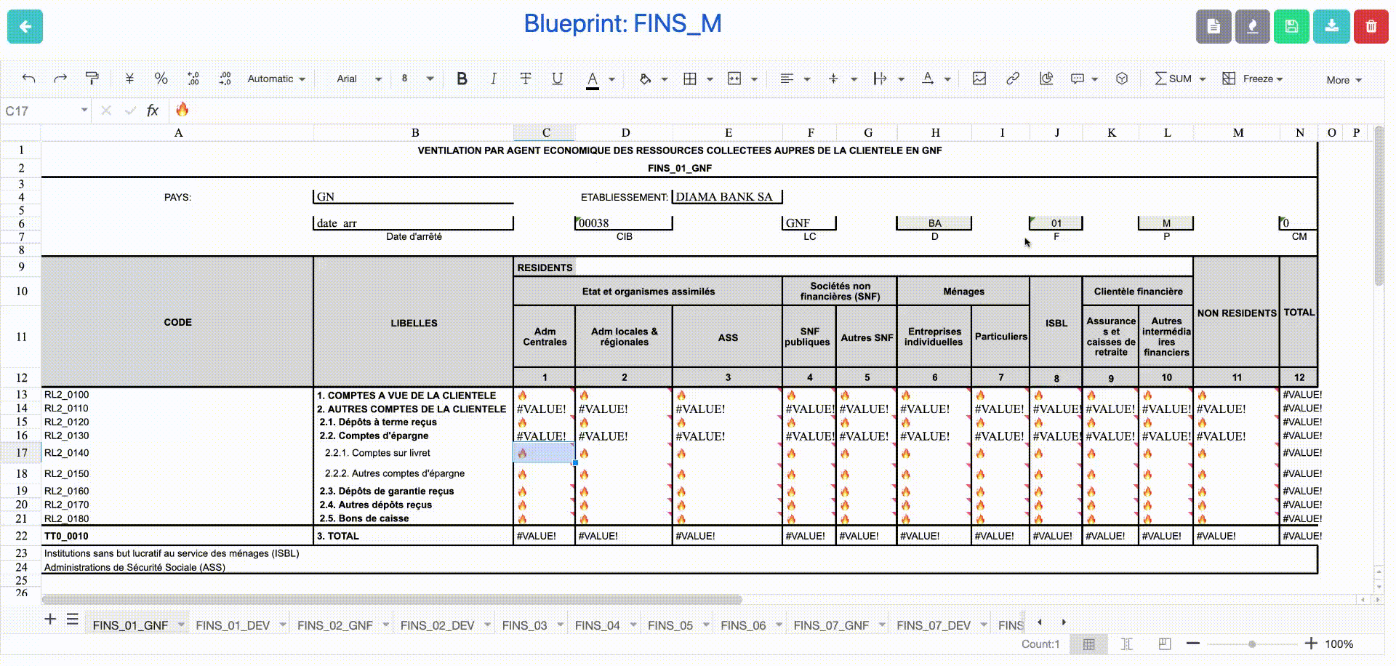Undo the last action

point(28,79)
